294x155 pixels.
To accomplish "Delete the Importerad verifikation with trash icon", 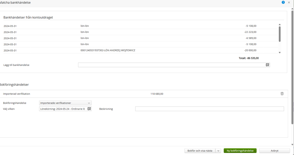I will [282, 94].
